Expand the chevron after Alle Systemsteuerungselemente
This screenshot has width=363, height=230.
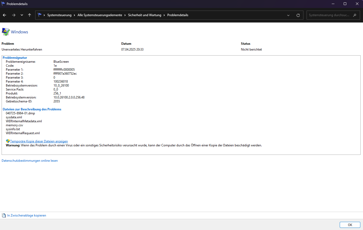pyautogui.click(x=125, y=15)
